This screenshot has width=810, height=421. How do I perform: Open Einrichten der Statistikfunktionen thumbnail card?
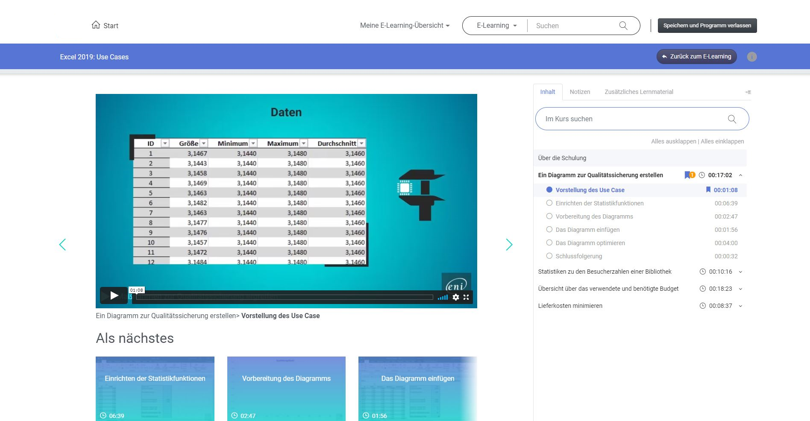tap(155, 389)
